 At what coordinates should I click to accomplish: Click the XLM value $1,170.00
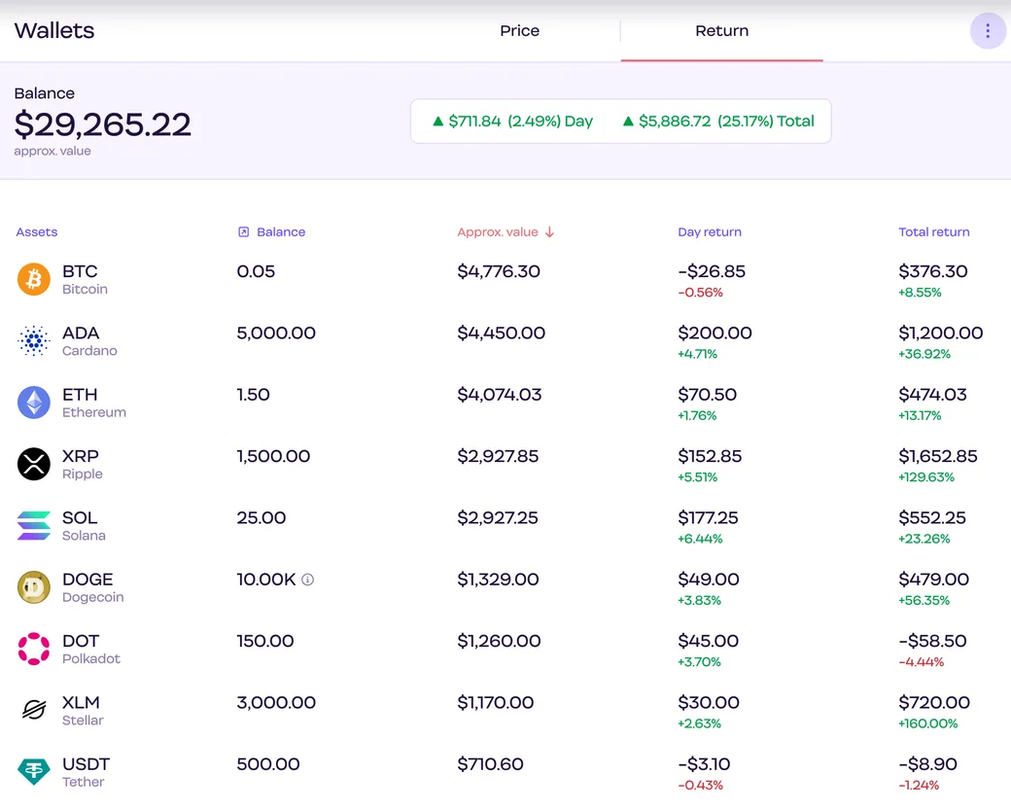[x=496, y=703]
